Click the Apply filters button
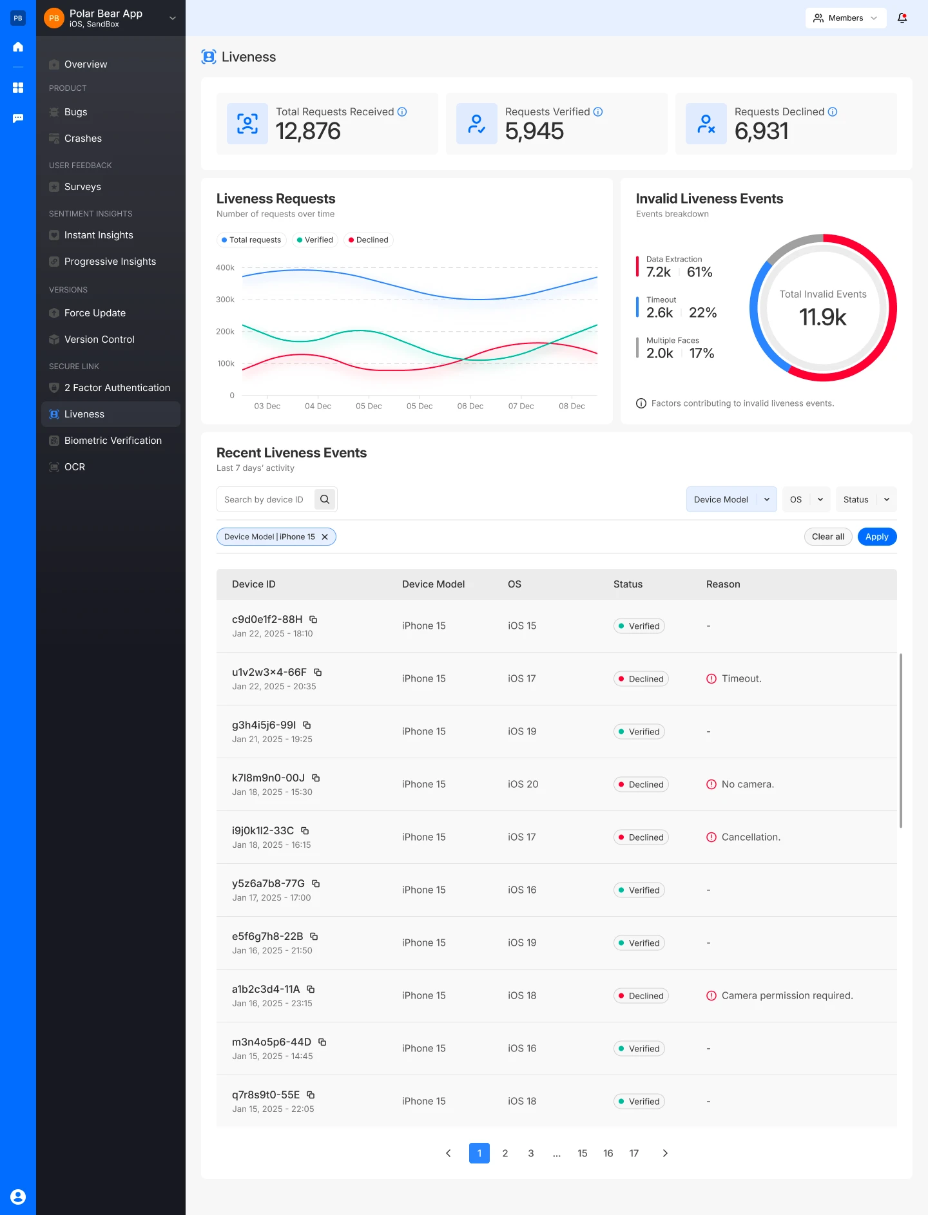 [x=876, y=537]
